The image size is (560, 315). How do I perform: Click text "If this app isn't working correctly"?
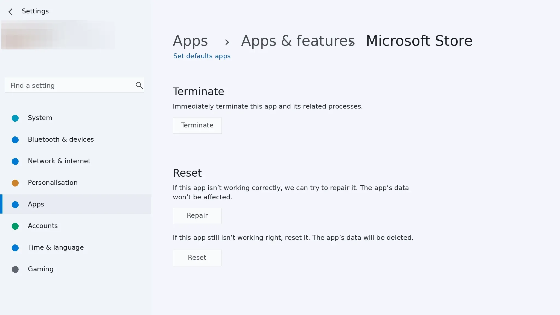pos(227,188)
